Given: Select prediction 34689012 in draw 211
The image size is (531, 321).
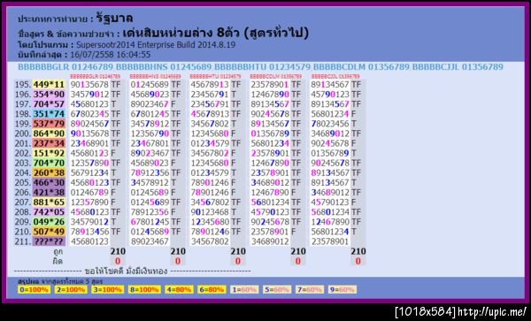Looking at the screenshot, I should click(x=270, y=241).
